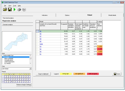The height and width of the screenshot is (91, 125).
Task: Select radio button for model 06
Action: pyautogui.click(x=37, y=31)
